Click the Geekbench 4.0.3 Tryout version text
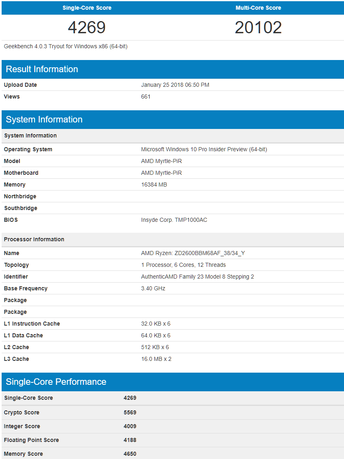 click(66, 46)
